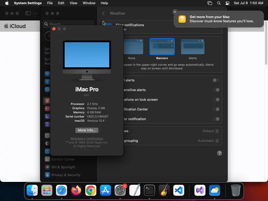The width and height of the screenshot is (268, 201).
Task: Open Control Center in the menu bar
Action: point(227,3)
